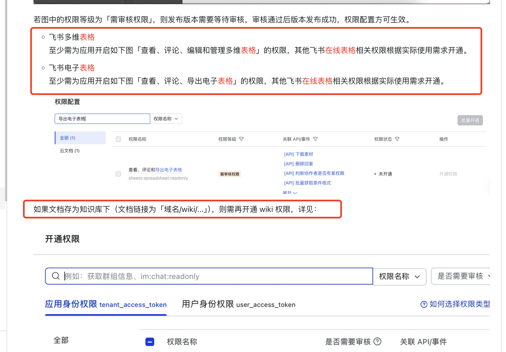Open the 权限名称 dropdown next to search box
The width and height of the screenshot is (506, 352).
(166, 118)
